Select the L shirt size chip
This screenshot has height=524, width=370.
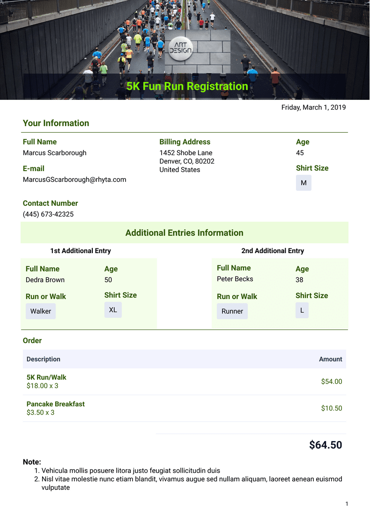click(x=302, y=310)
